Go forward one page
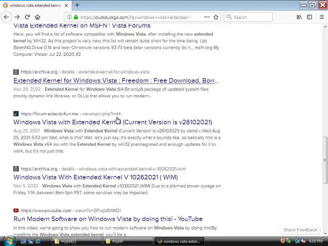This screenshot has height=246, width=328. (17, 17)
